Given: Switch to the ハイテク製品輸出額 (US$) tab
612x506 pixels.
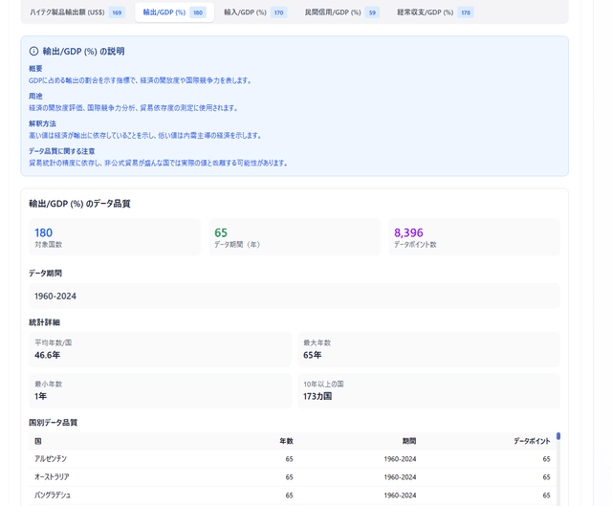Looking at the screenshot, I should [76, 12].
